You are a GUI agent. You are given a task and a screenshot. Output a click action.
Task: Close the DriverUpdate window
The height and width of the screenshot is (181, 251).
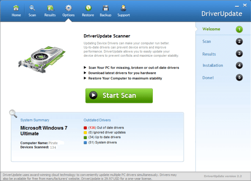[x=245, y=5]
